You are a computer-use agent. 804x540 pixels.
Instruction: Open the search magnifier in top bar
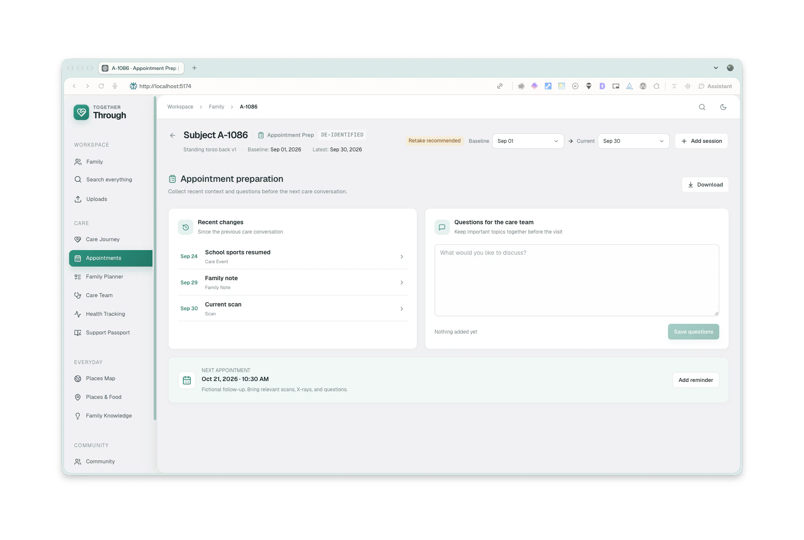coord(702,107)
